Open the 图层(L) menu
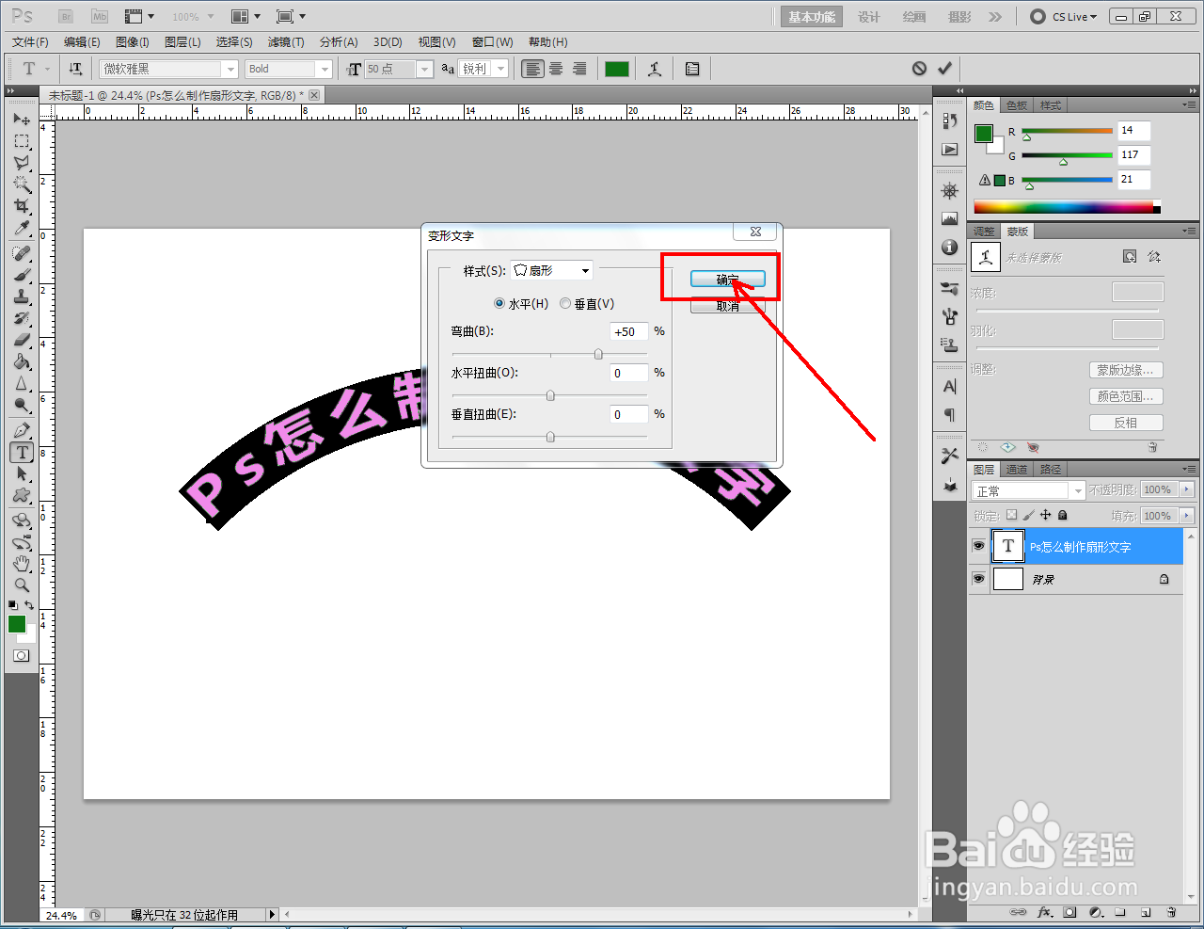This screenshot has height=929, width=1204. (x=182, y=42)
